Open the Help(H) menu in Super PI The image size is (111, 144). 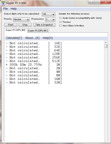tap(48, 38)
